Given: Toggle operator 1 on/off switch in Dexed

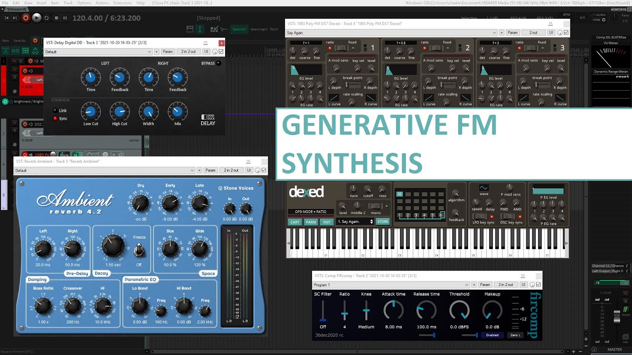Looking at the screenshot, I should point(365,48).
